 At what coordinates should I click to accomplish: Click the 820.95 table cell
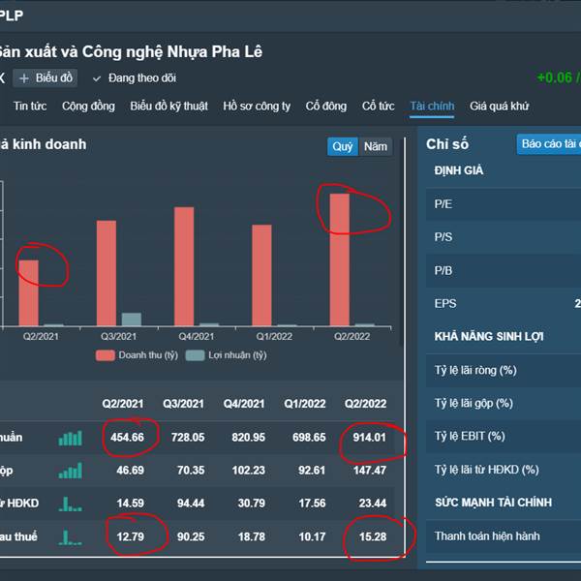249,438
